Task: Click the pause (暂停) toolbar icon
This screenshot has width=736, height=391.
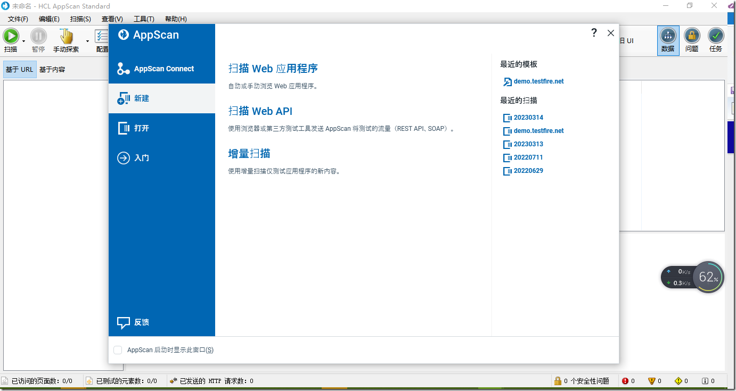Action: click(x=38, y=36)
